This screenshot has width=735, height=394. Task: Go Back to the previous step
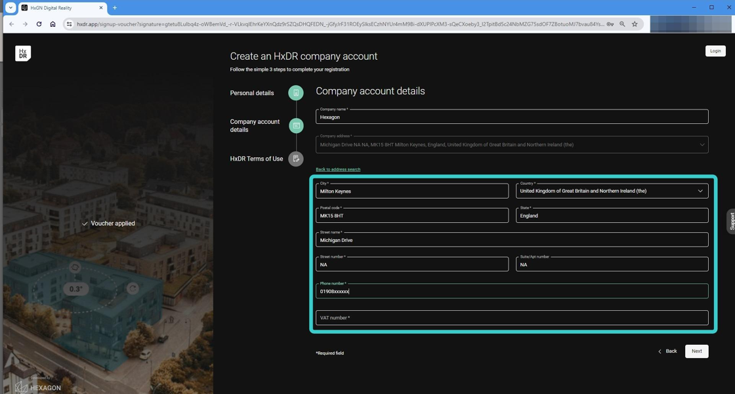coord(667,351)
